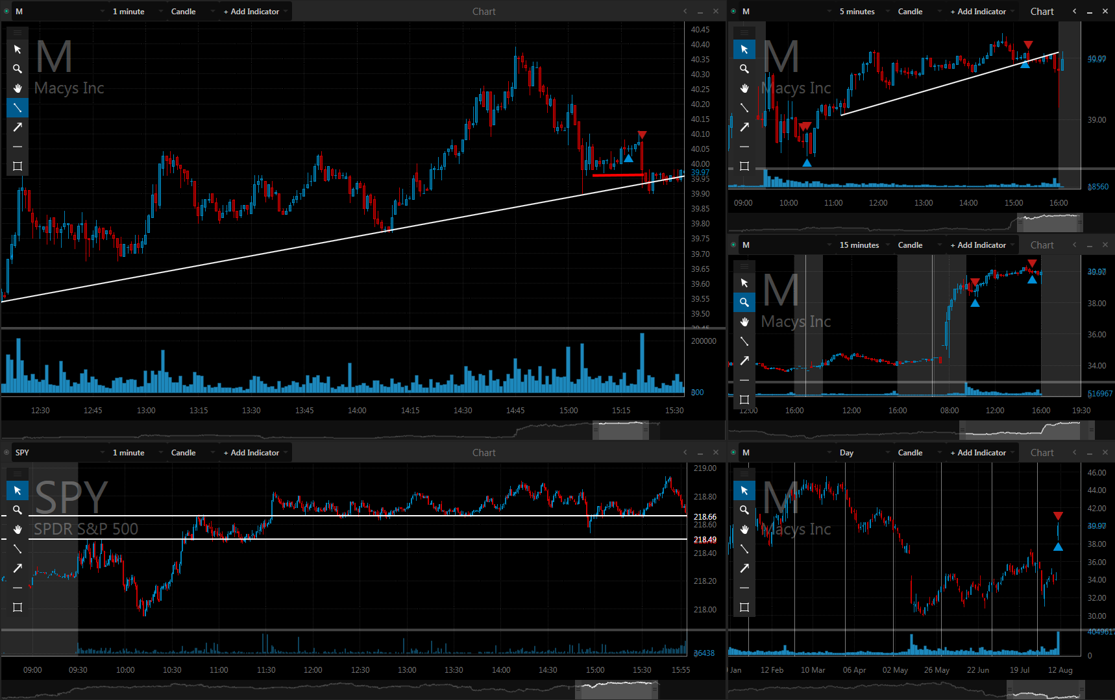Viewport: 1115px width, 700px height.
Task: Click green status dot beside SPY symbol
Action: click(6, 453)
